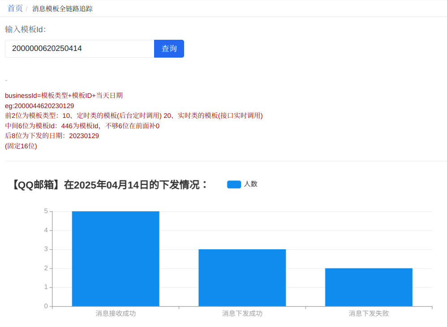The width and height of the screenshot is (447, 327).
Task: Click the 消息下发成功 bar
Action: point(242,277)
